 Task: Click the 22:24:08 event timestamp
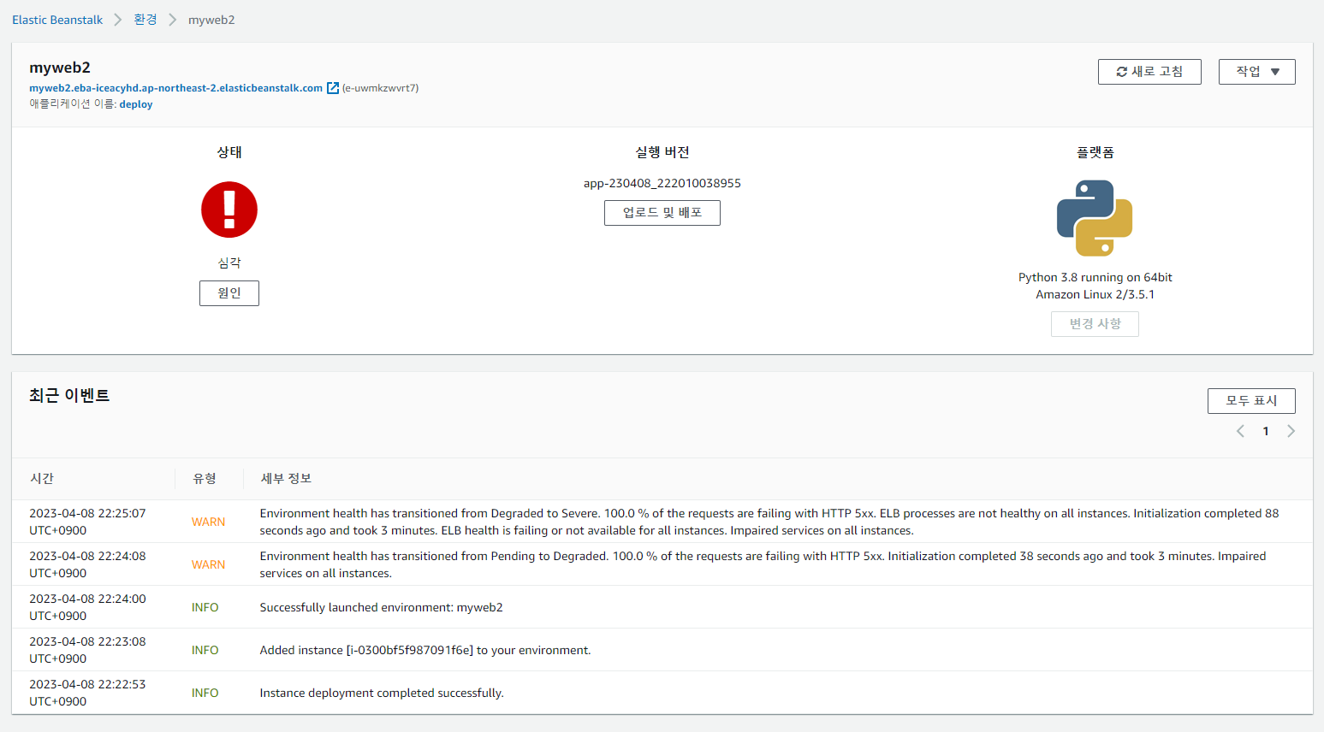[87, 564]
